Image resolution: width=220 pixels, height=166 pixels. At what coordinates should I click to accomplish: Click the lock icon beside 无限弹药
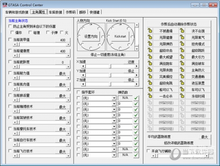[150, 44]
